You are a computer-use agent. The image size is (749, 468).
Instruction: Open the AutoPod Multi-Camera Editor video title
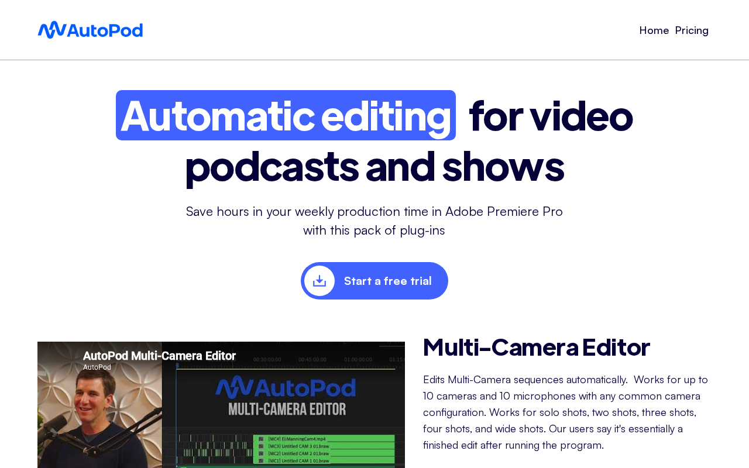[159, 356]
